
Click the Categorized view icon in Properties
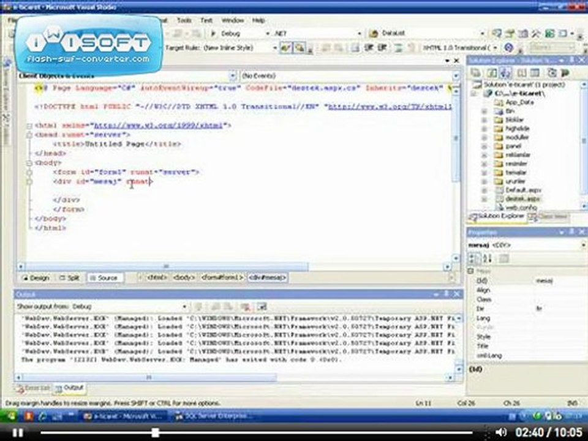473,258
